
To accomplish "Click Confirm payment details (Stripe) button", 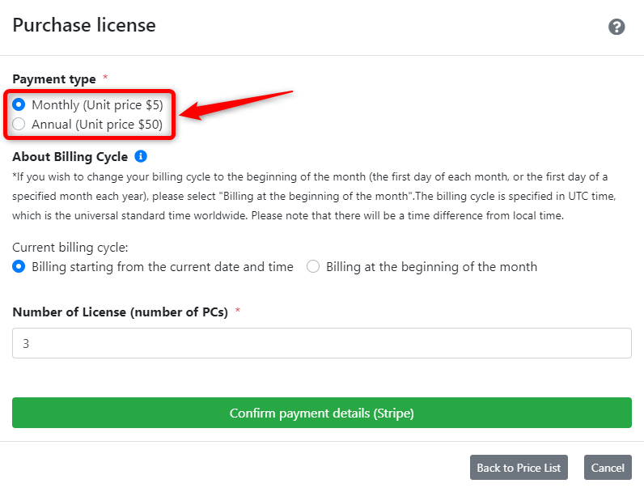I will [321, 413].
